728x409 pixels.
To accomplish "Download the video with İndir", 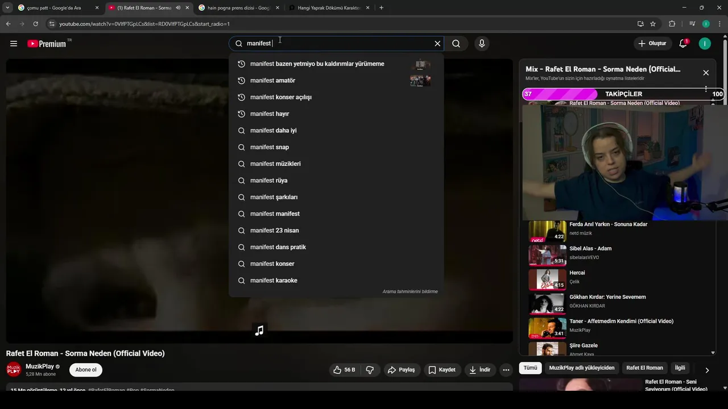I will (x=479, y=370).
